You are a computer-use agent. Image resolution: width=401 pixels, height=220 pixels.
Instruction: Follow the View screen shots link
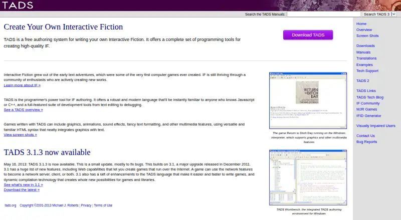tap(20, 135)
